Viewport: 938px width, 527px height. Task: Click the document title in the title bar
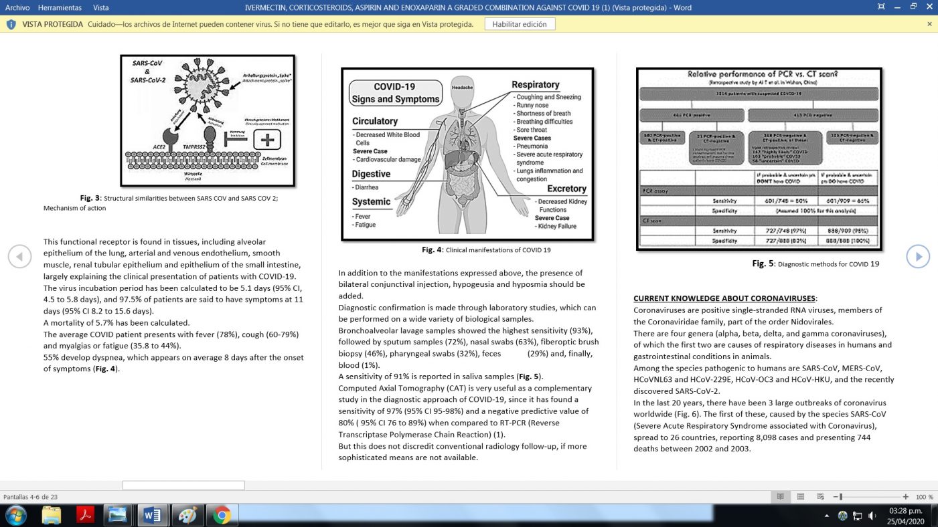(x=469, y=7)
